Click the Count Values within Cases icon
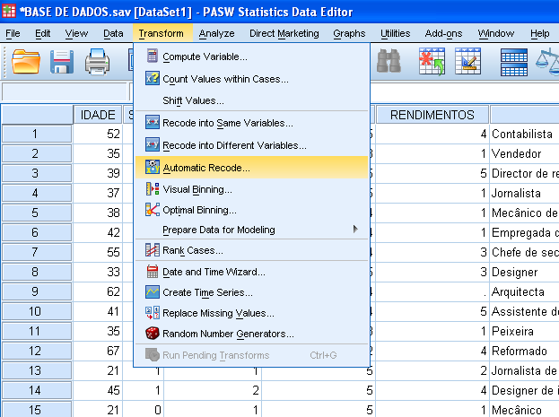This screenshot has width=559, height=417. (153, 78)
